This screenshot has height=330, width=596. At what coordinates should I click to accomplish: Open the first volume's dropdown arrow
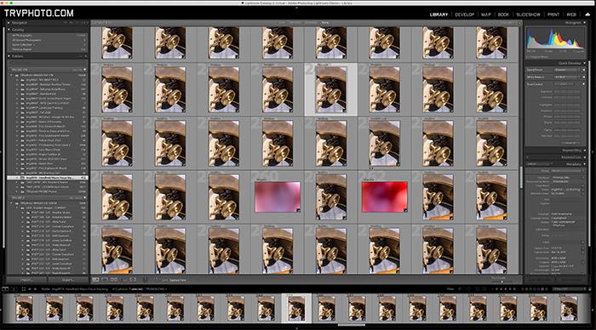pos(84,70)
